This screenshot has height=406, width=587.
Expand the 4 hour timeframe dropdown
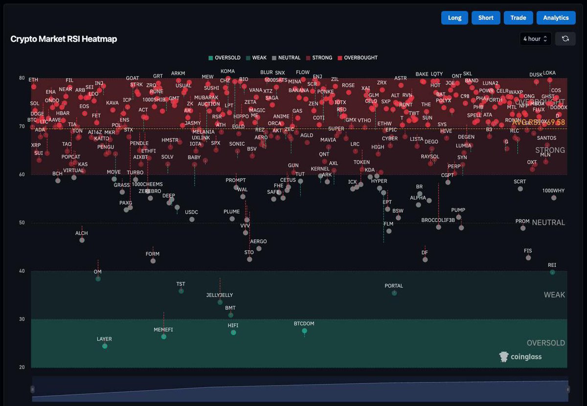pyautogui.click(x=536, y=39)
